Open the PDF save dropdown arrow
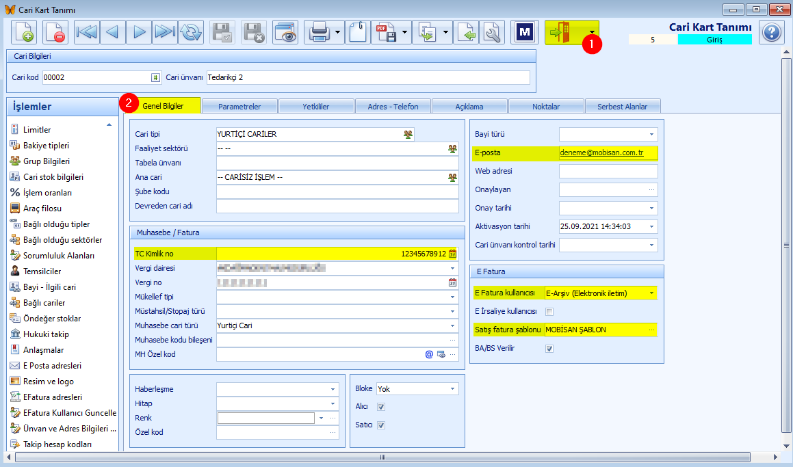This screenshot has height=467, width=793. (404, 32)
